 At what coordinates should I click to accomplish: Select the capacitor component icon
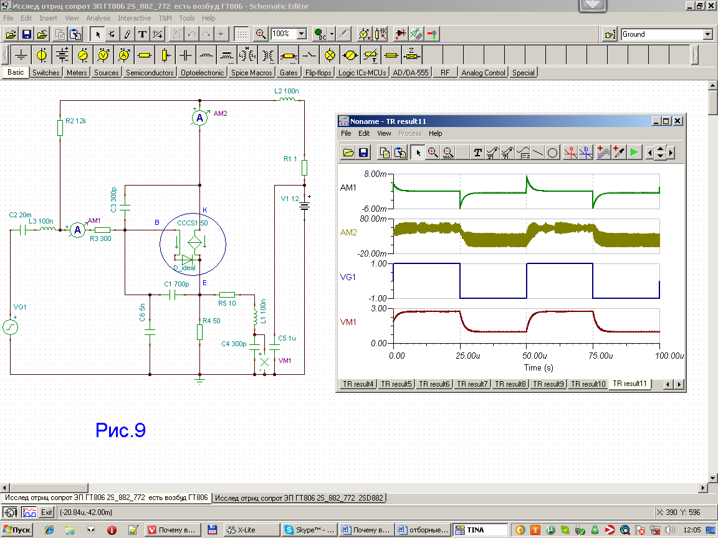[x=185, y=55]
